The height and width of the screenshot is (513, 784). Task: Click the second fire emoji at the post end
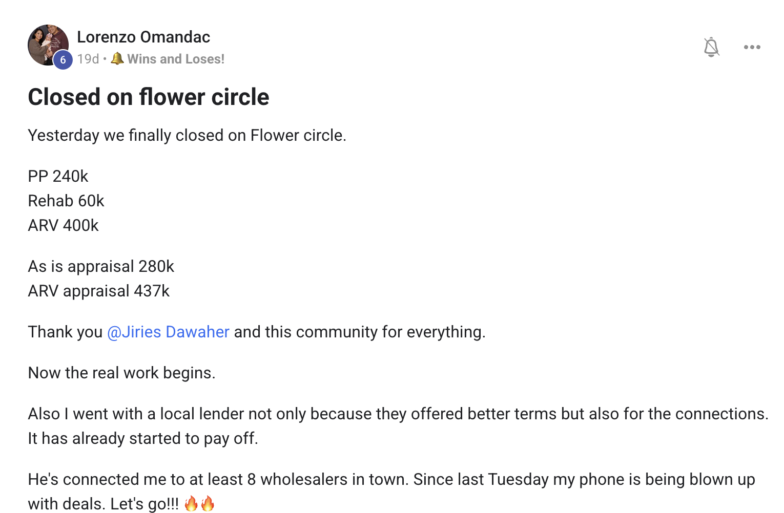[x=208, y=504]
